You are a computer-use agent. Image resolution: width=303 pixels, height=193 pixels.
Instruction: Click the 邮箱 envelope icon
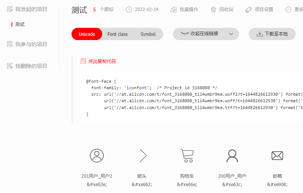tap(277, 156)
